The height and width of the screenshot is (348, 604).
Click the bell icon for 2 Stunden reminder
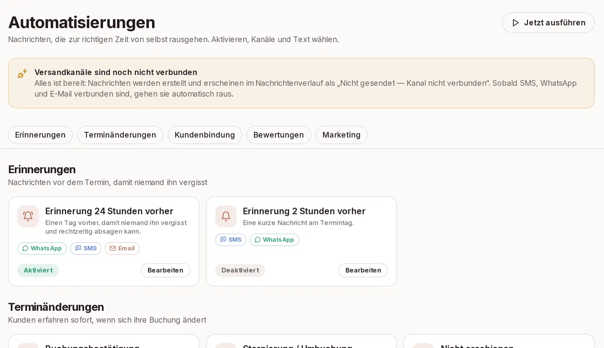[x=226, y=216]
